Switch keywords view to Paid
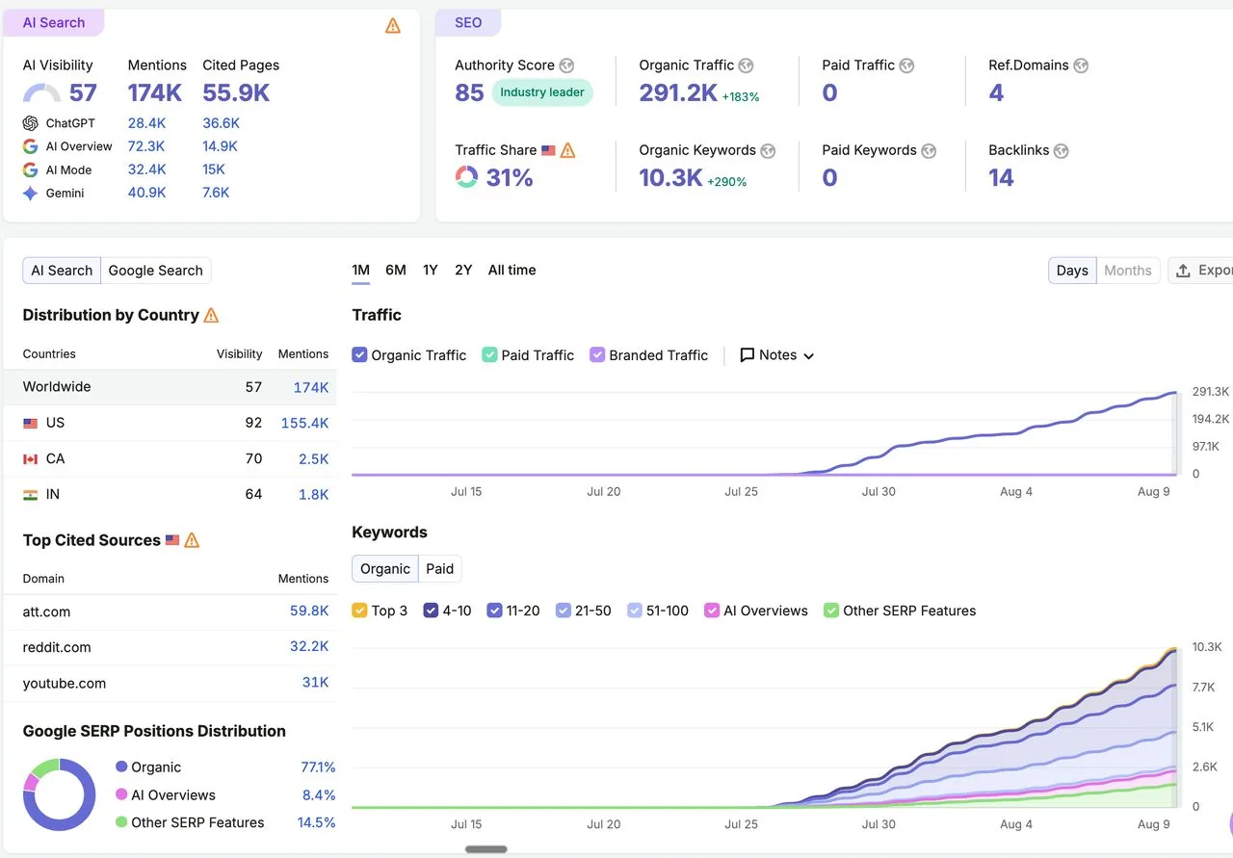Image resolution: width=1233 pixels, height=858 pixels. (x=440, y=569)
